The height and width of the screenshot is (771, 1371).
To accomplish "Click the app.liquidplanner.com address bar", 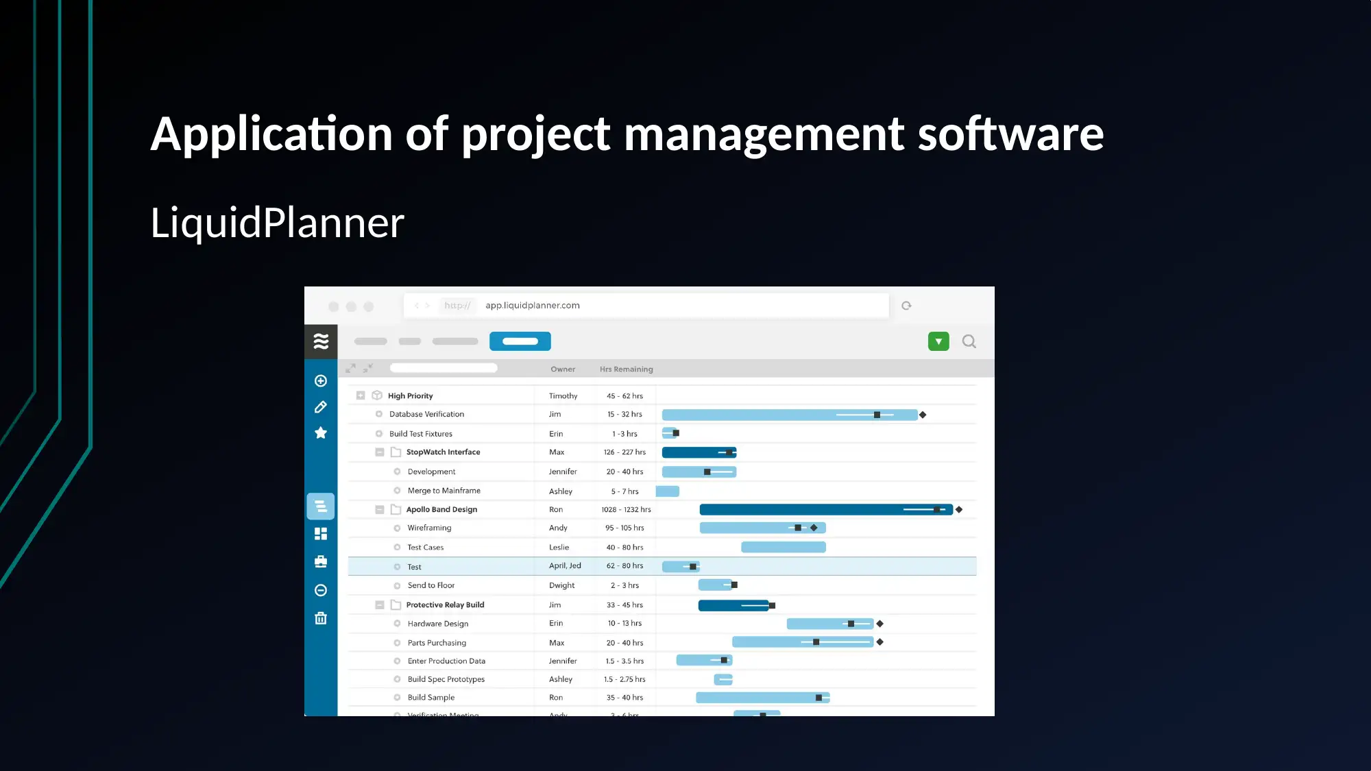I will tap(646, 306).
